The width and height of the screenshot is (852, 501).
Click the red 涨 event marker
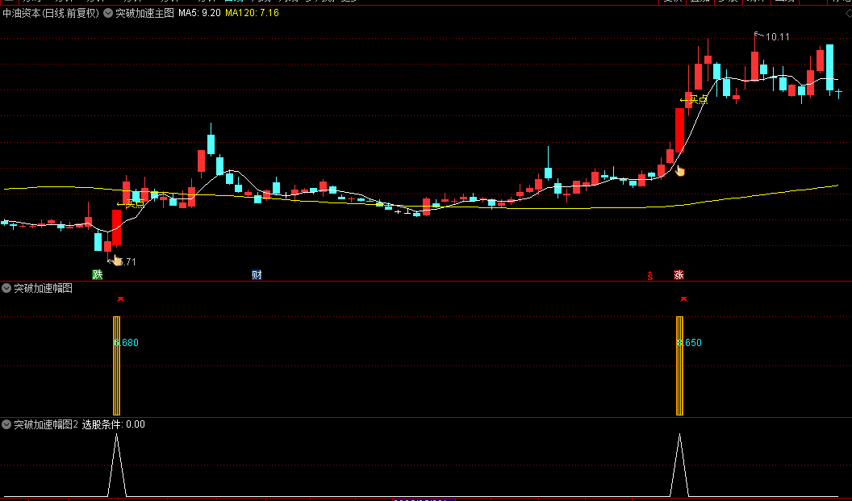(679, 275)
